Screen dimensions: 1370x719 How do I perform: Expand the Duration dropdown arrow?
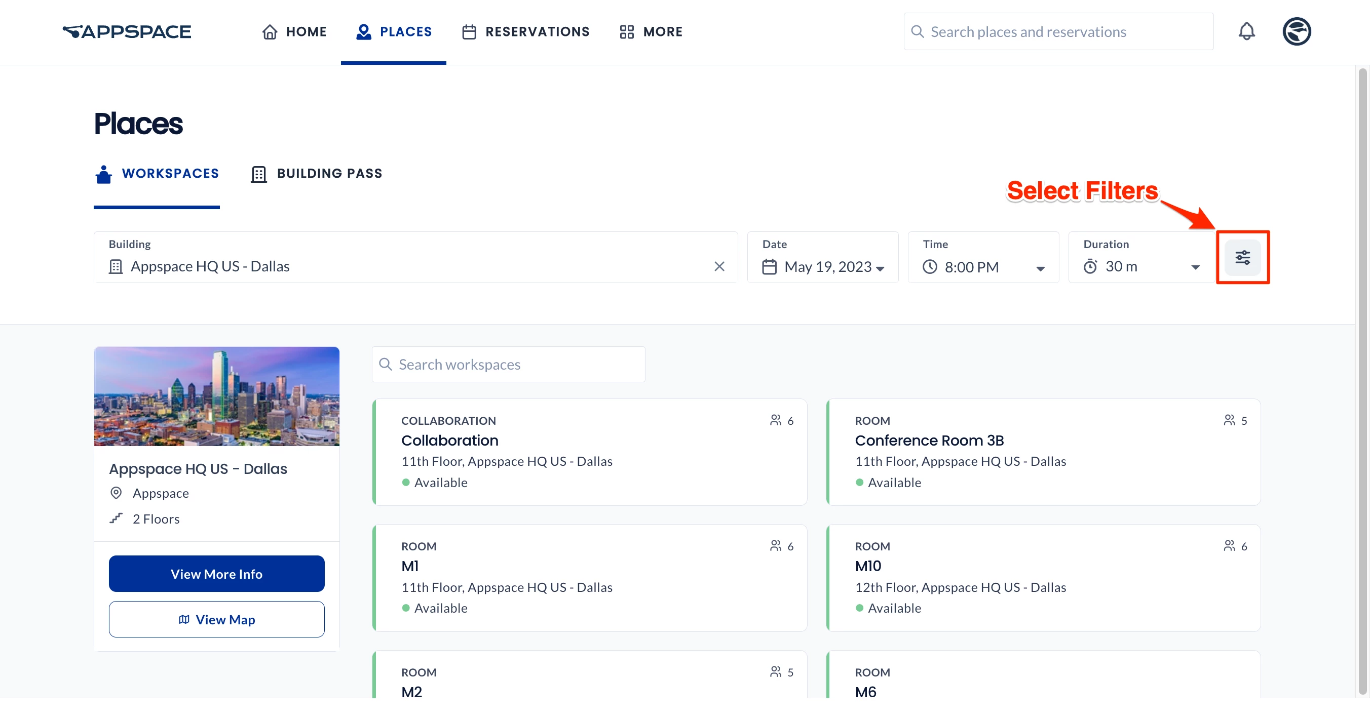(x=1195, y=267)
